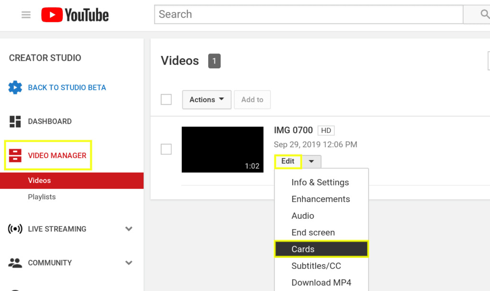Open the hamburger navigation menu
The height and width of the screenshot is (291, 490).
click(26, 14)
